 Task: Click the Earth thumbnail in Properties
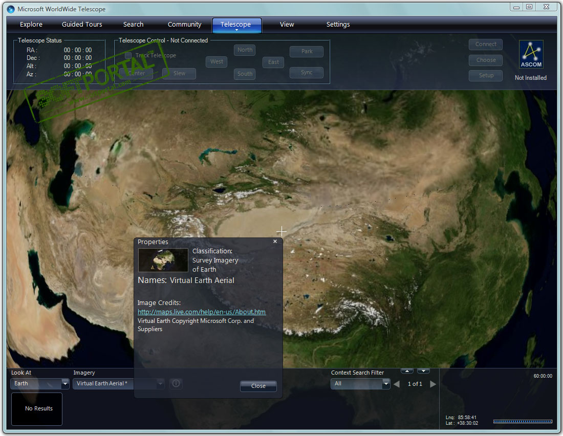(x=163, y=260)
